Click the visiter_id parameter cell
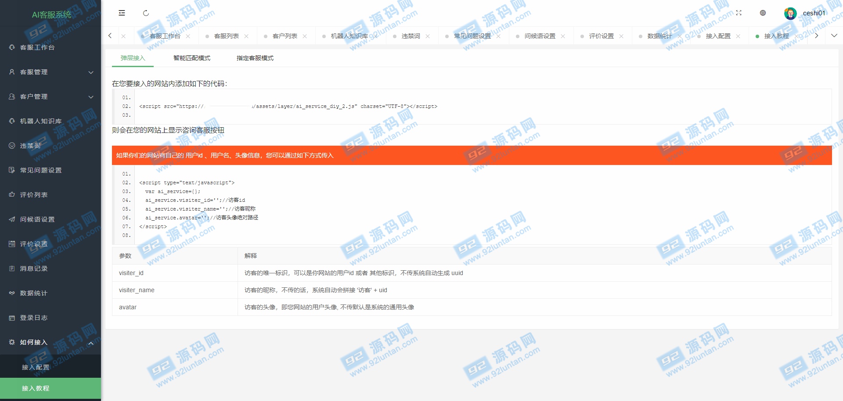 [175, 273]
